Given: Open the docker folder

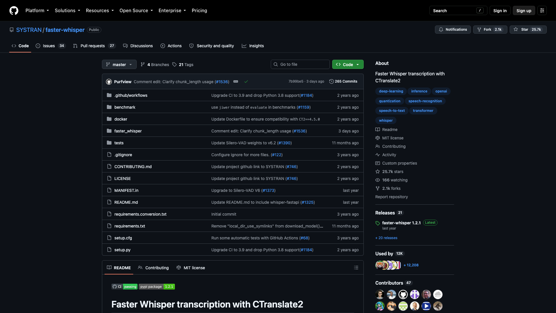Looking at the screenshot, I should coord(121,119).
